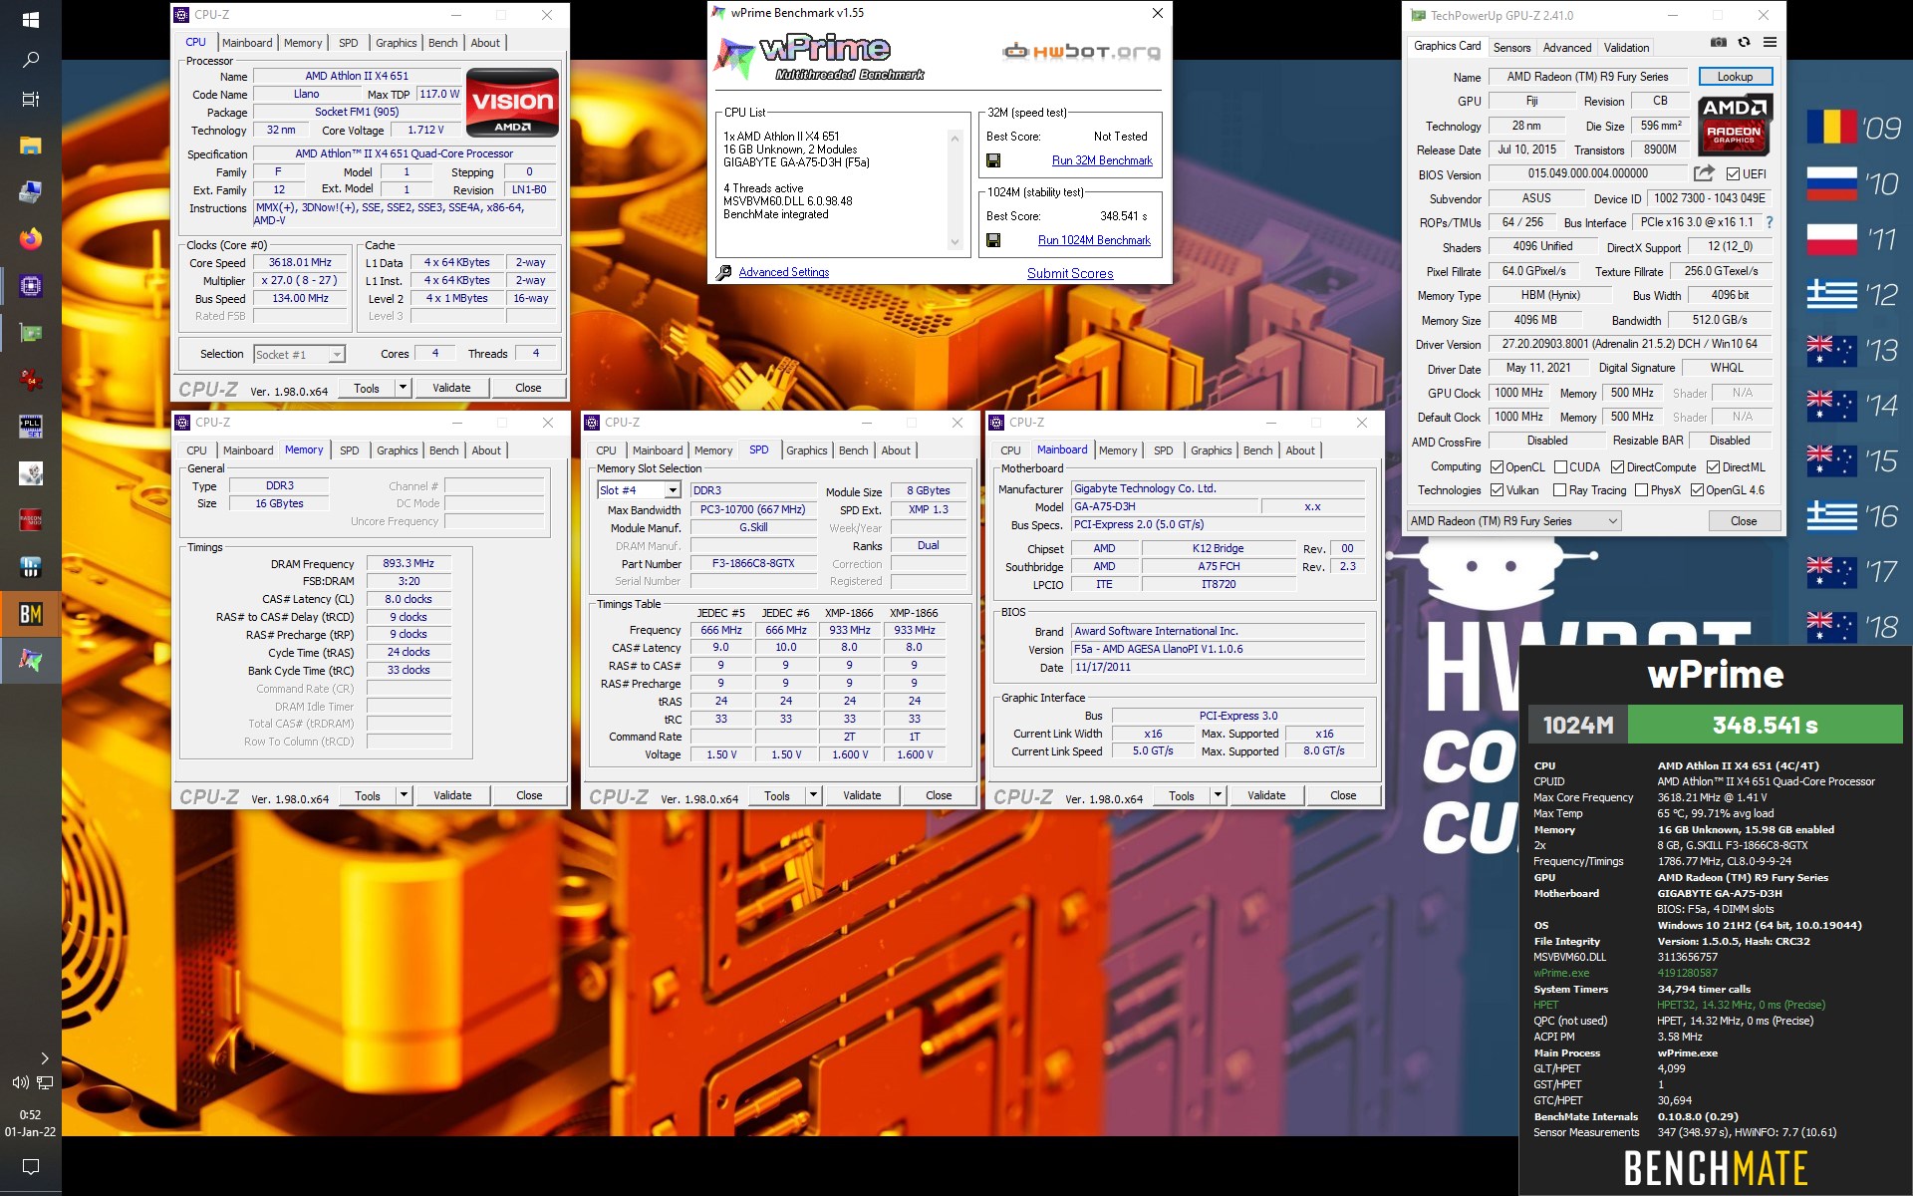This screenshot has width=1913, height=1196.
Task: Click the GPU-Z Close button
Action: 1744,521
